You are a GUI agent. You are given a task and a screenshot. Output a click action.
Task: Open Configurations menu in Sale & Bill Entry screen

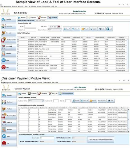click(47, 7)
